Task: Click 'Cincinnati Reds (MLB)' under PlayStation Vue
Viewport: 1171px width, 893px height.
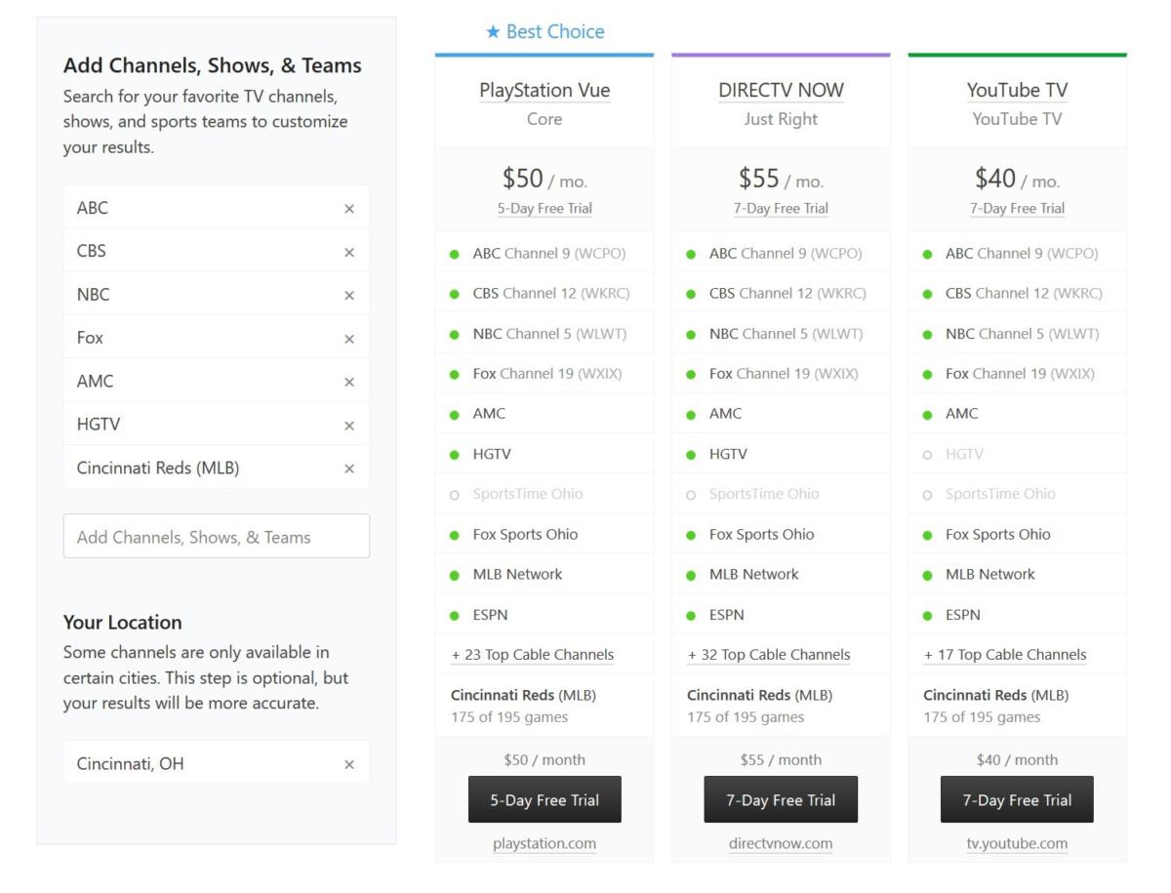Action: coord(523,696)
